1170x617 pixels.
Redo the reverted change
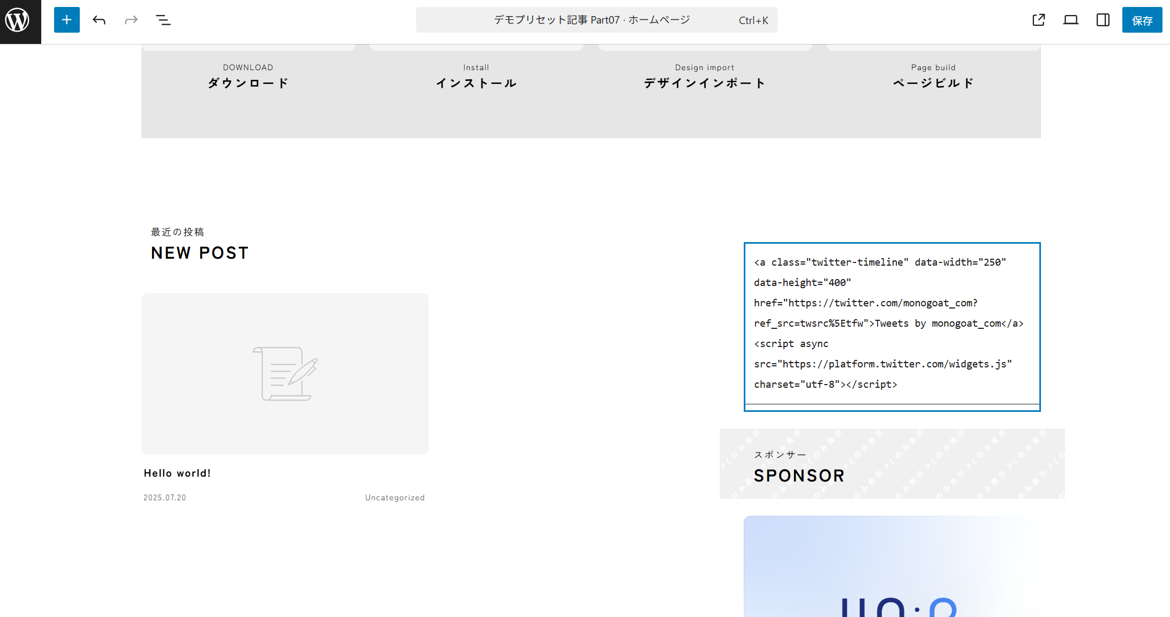131,20
